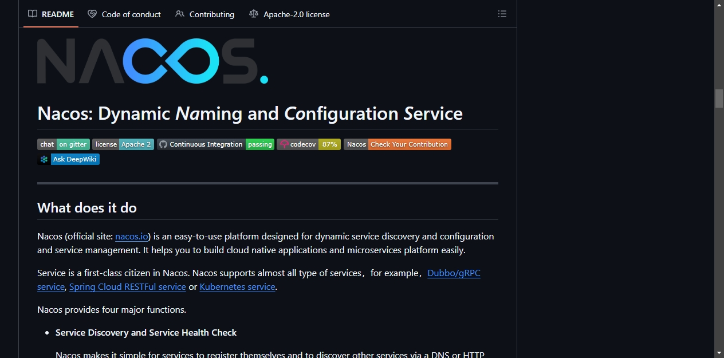Open the license Apache 2 badge
724x358 pixels.
click(x=123, y=144)
